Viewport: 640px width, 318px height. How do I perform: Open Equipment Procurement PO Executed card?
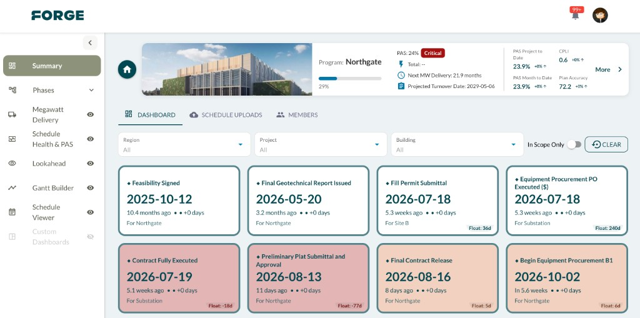tap(566, 201)
